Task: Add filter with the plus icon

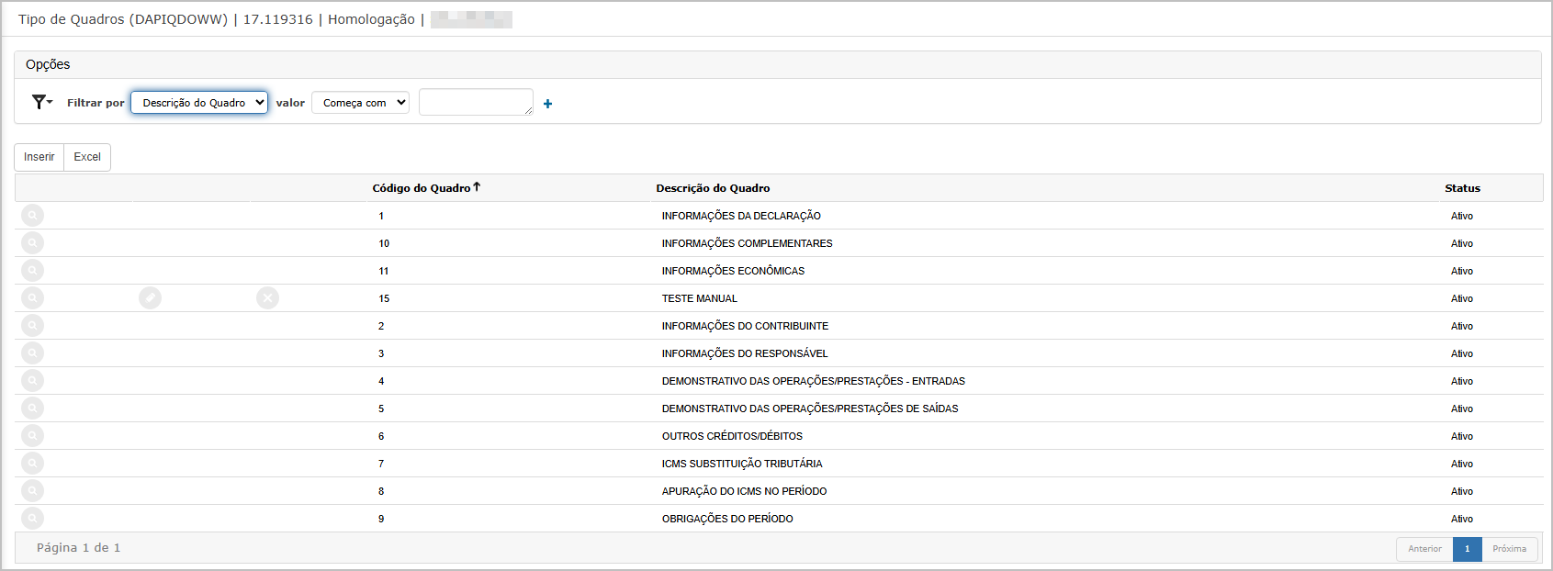Action: click(547, 104)
